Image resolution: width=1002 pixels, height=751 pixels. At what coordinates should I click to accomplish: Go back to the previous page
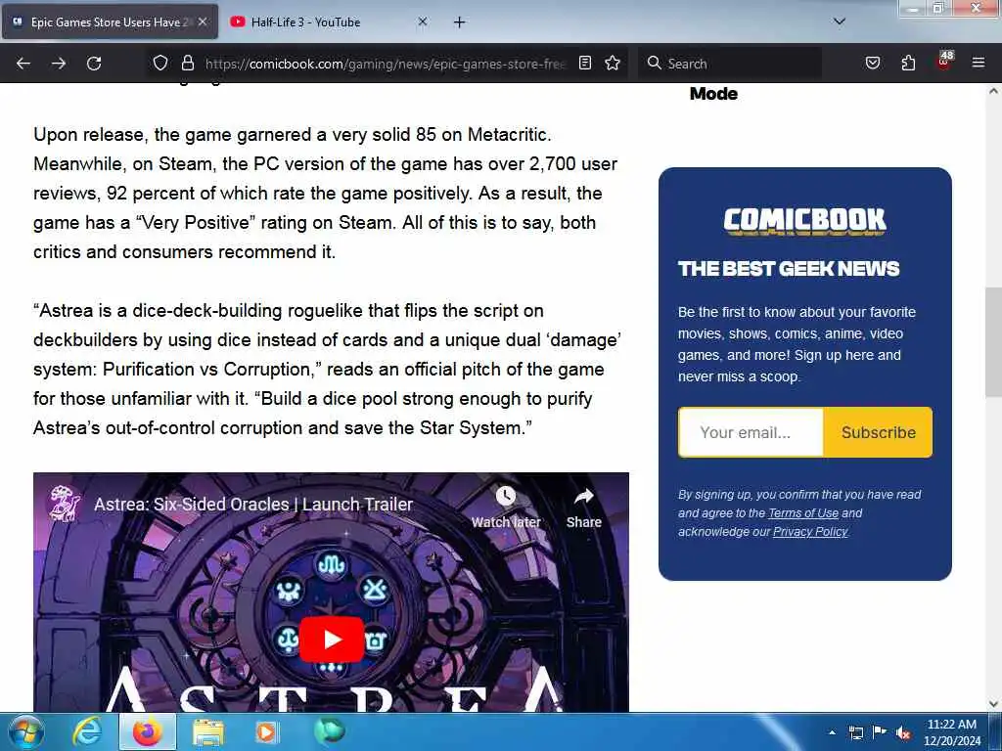(23, 64)
